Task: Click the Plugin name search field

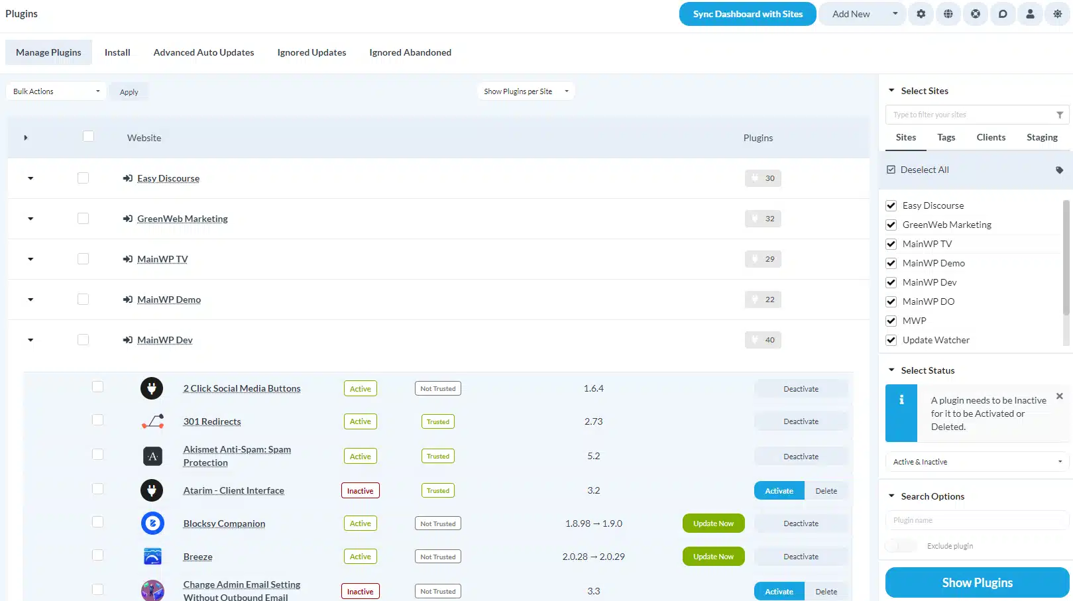Action: point(977,520)
